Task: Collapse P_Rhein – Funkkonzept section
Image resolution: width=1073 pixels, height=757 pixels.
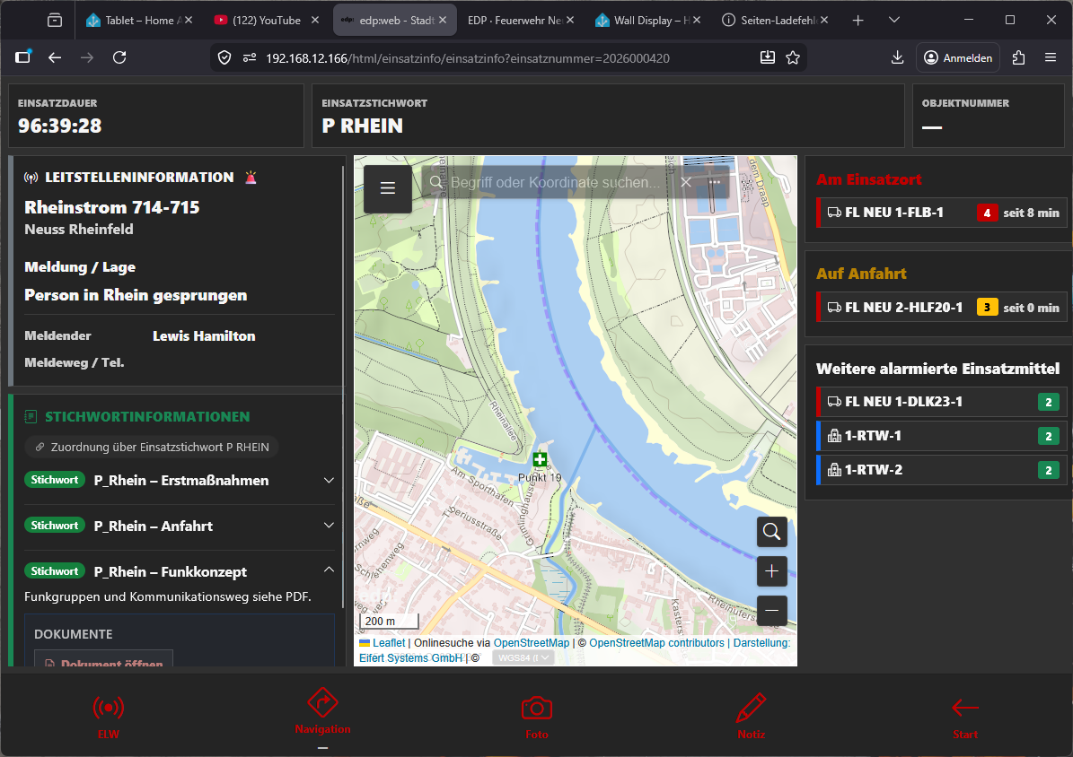Action: click(329, 571)
